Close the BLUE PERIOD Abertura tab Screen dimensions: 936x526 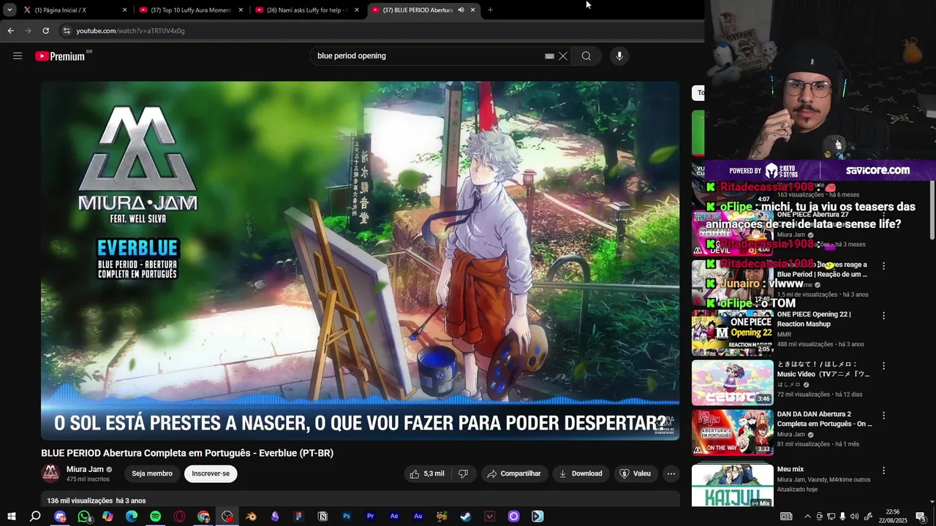pyautogui.click(x=472, y=9)
